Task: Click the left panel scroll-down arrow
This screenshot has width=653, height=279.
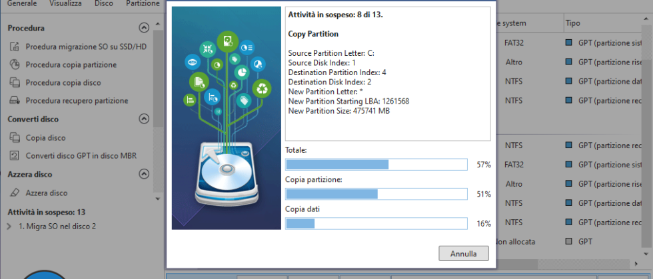Action: coord(157,199)
